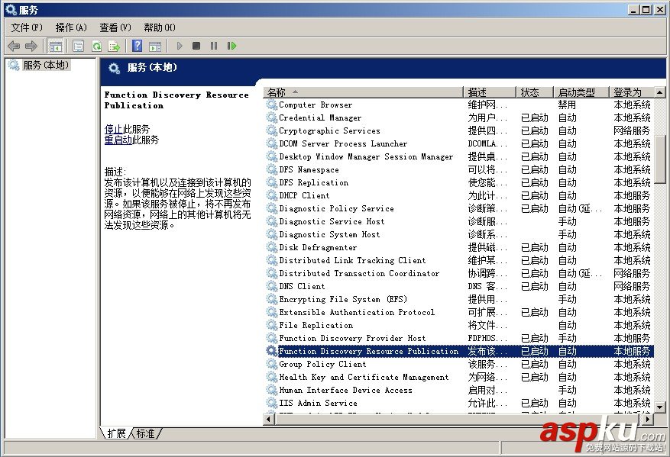The height and width of the screenshot is (457, 670).
Task: Click the gear icon beside File Replication
Action: 272,325
